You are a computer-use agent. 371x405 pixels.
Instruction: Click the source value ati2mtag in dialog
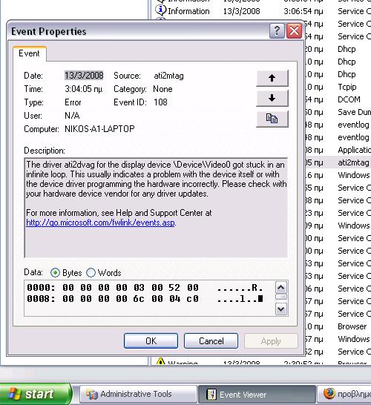[168, 76]
